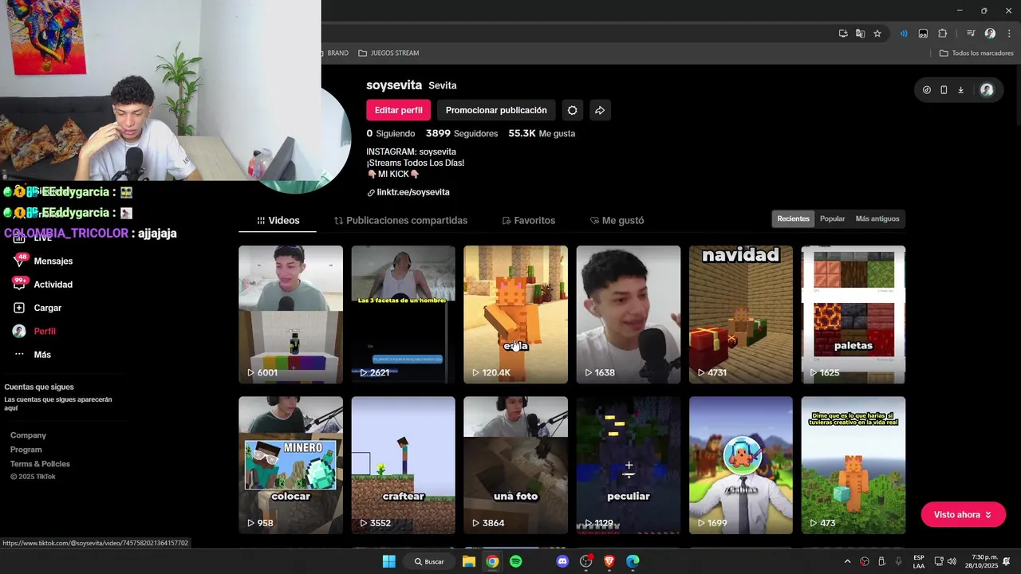This screenshot has height=574, width=1021.
Task: Open the paletas video thumbnail
Action: (x=853, y=314)
